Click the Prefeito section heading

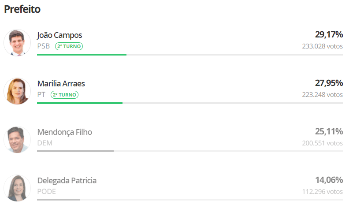22,9
